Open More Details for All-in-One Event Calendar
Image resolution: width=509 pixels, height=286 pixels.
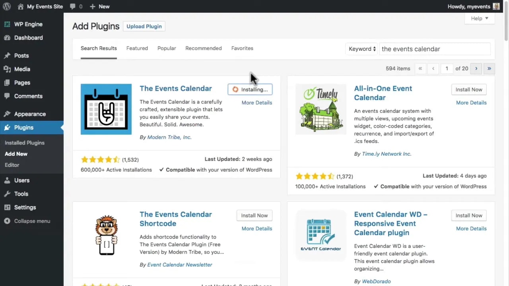tap(471, 102)
